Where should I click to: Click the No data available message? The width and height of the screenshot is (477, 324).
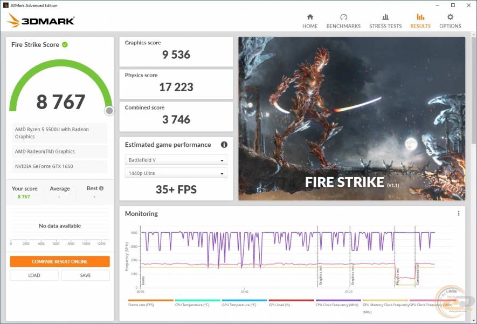click(60, 226)
